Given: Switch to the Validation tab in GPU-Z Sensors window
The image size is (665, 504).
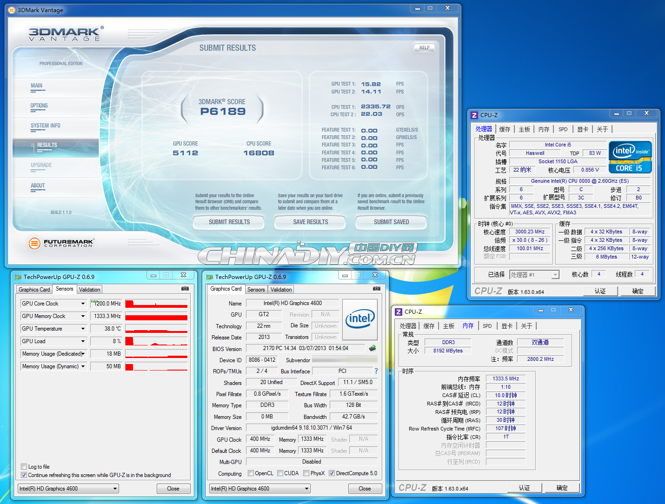Looking at the screenshot, I should point(89,290).
